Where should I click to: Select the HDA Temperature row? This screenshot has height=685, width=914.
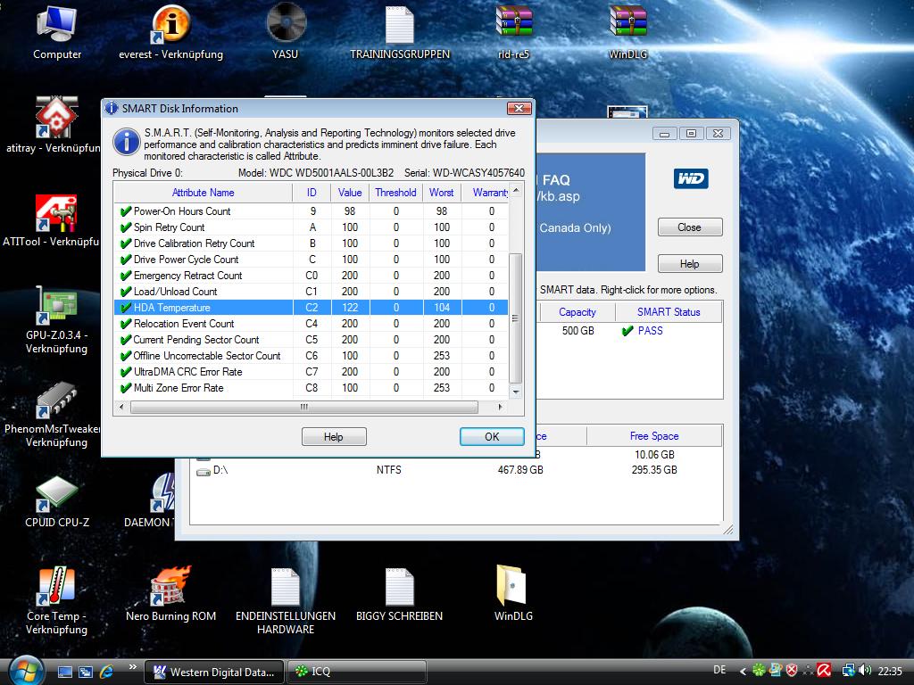click(312, 308)
